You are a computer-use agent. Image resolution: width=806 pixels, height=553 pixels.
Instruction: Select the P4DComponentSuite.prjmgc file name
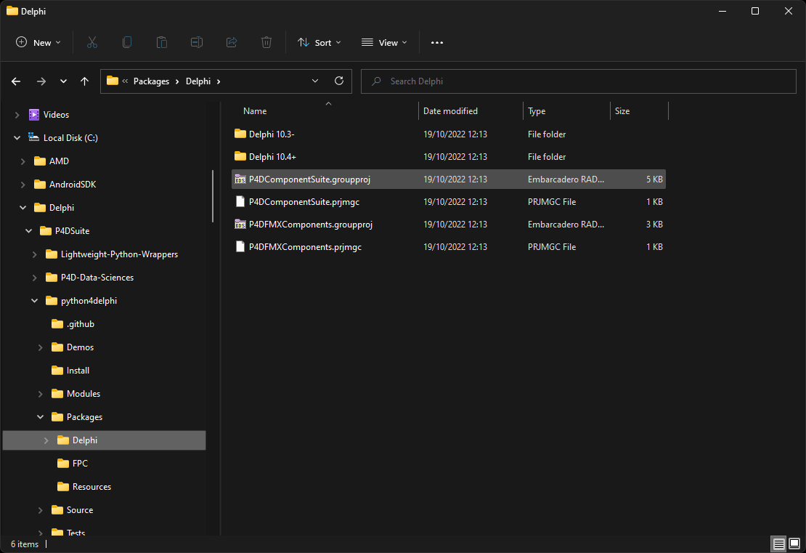[304, 201]
